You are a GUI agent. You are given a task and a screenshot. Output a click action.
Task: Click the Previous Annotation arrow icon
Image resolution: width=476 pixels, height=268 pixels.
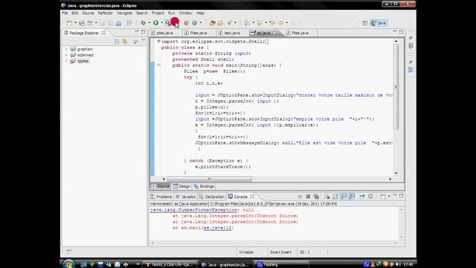(260, 23)
